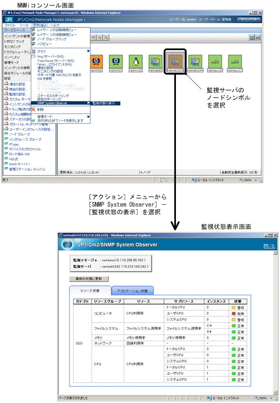Click the 最新の状態に更新 button
280x403 pixels.
tap(89, 279)
